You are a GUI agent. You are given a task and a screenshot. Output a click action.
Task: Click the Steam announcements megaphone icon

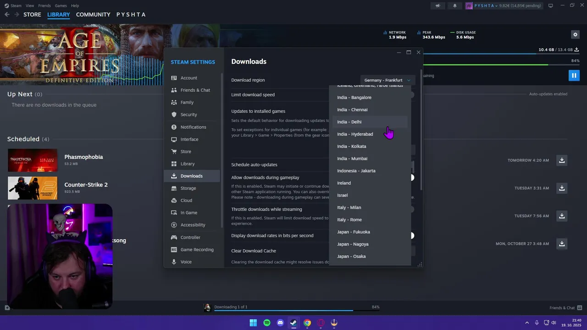coord(438,5)
